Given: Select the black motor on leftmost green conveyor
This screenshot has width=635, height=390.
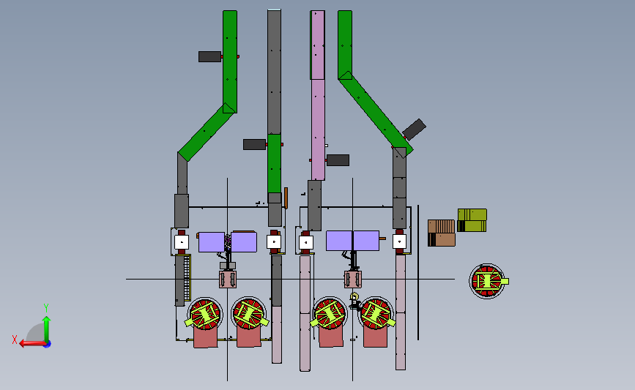Looking at the screenshot, I should click(209, 56).
